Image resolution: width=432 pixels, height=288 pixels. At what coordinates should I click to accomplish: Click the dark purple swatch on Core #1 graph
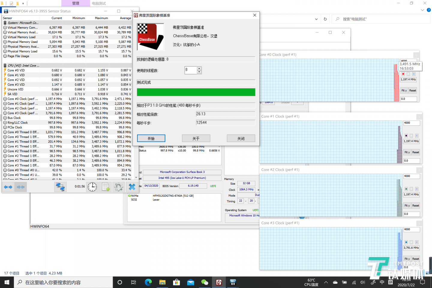pos(406,136)
